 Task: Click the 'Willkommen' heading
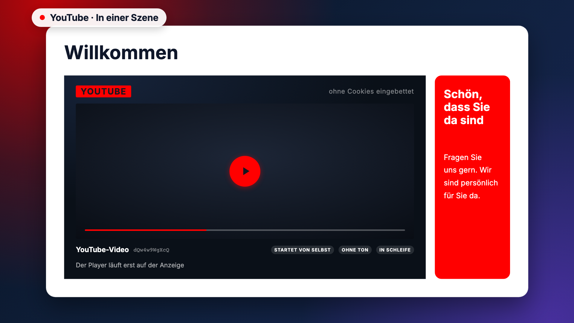121,53
